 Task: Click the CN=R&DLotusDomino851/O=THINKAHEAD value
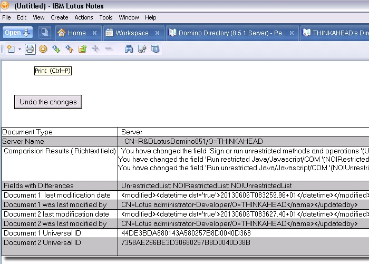(x=193, y=141)
